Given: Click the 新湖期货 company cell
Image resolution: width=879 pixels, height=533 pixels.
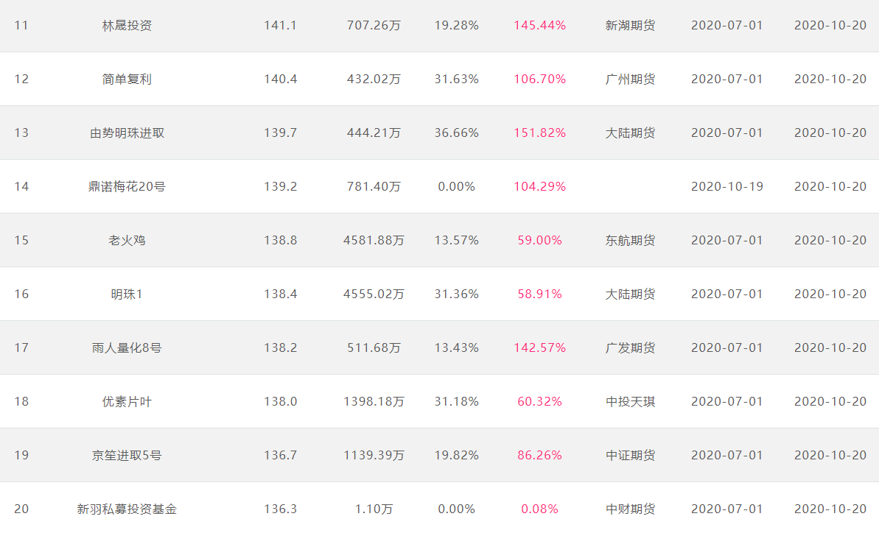Looking at the screenshot, I should point(630,26).
